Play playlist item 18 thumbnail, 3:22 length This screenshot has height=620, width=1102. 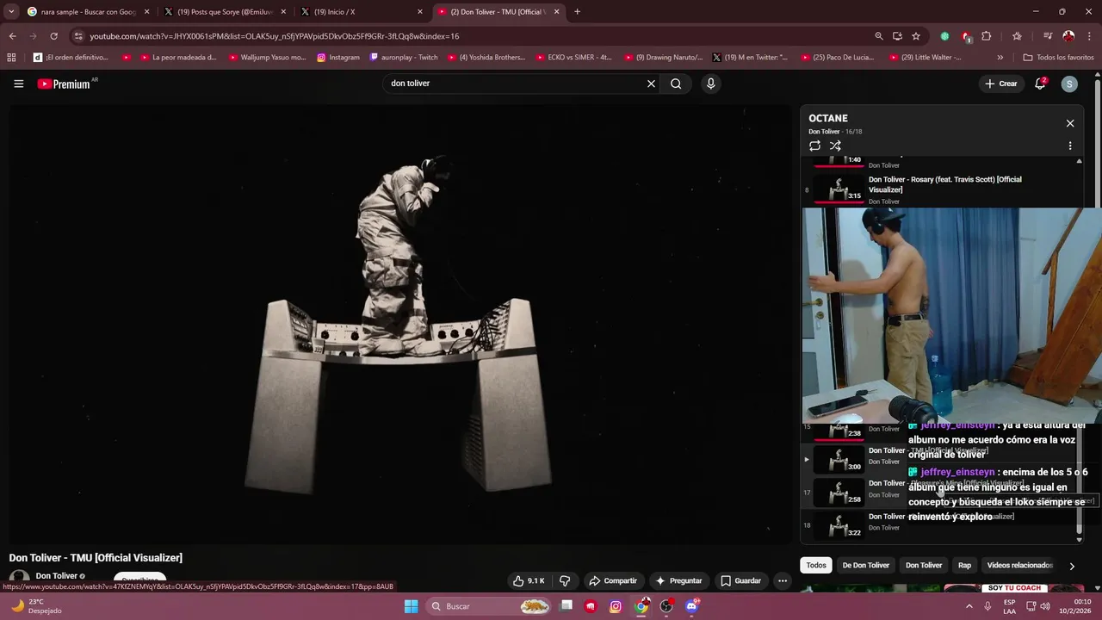[839, 525]
